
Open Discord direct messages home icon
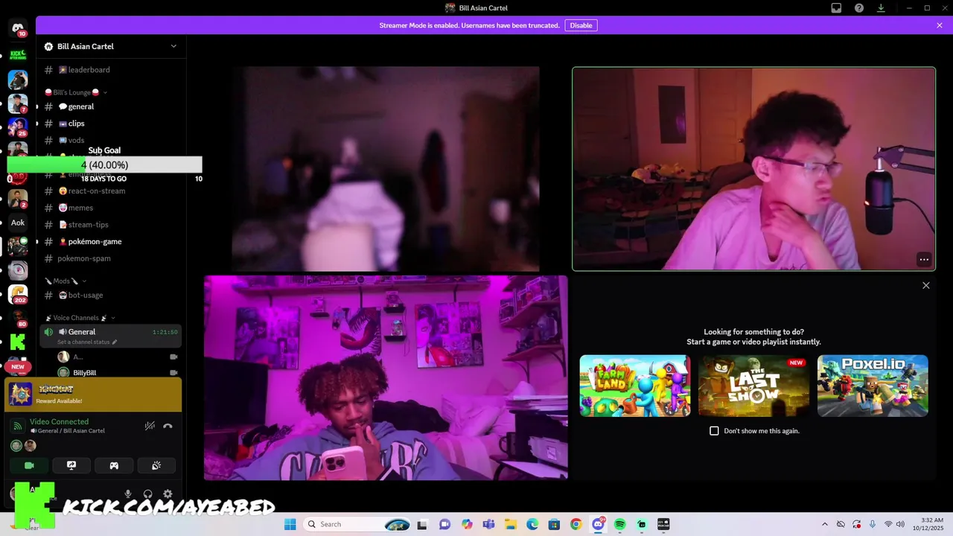click(18, 28)
